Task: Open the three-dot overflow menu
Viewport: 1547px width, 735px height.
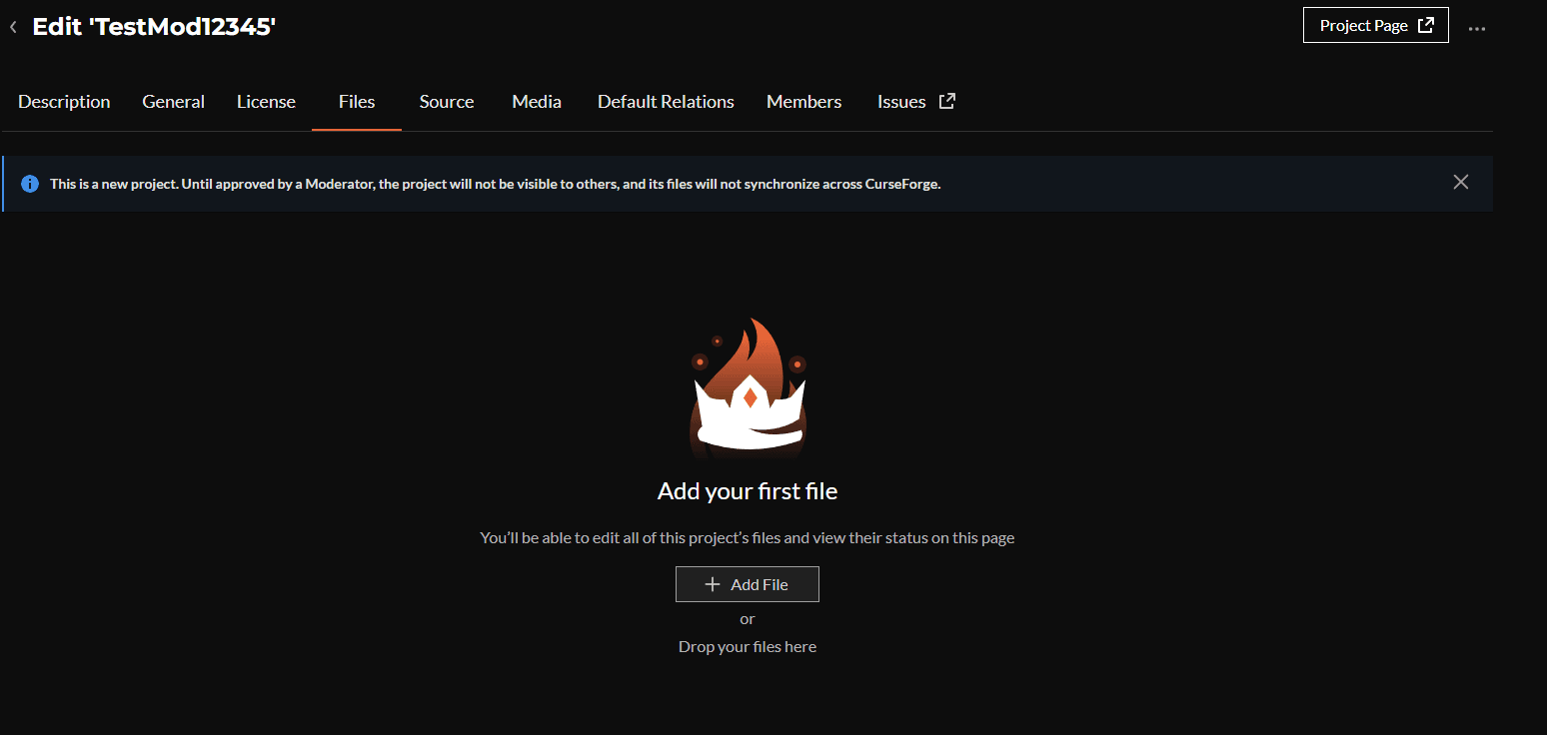Action: point(1477,28)
